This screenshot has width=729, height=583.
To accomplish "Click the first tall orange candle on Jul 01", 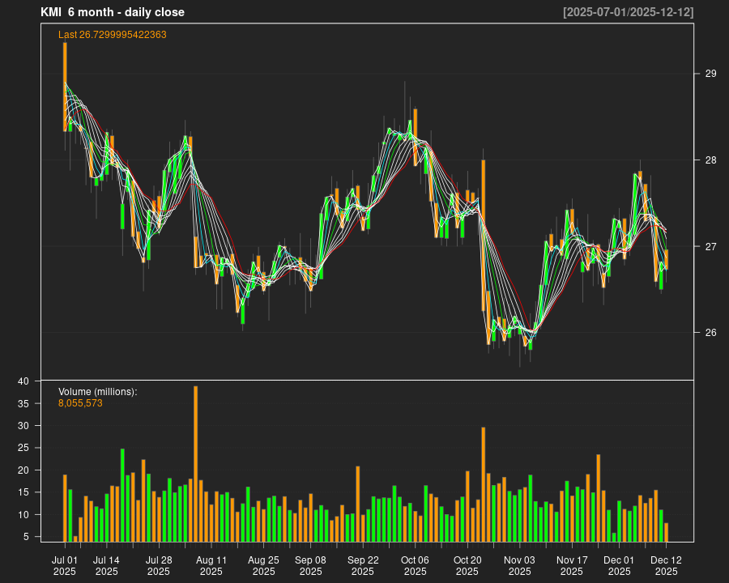I will point(65,86).
